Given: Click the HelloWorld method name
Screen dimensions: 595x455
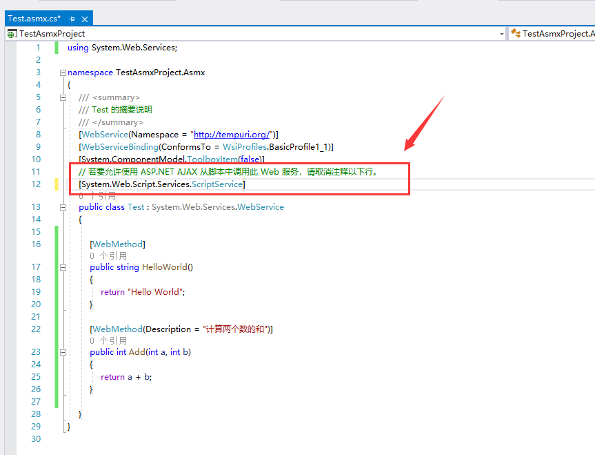Looking at the screenshot, I should pos(165,267).
